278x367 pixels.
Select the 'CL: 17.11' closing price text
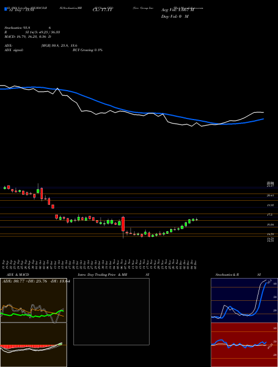point(103,10)
